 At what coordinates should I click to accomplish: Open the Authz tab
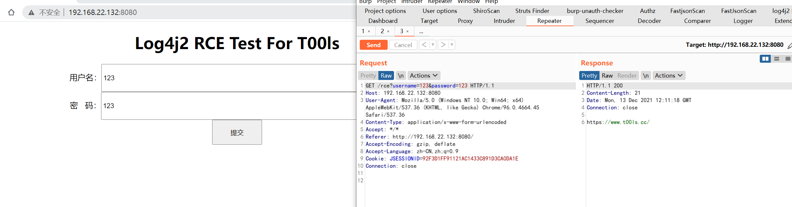pos(648,11)
